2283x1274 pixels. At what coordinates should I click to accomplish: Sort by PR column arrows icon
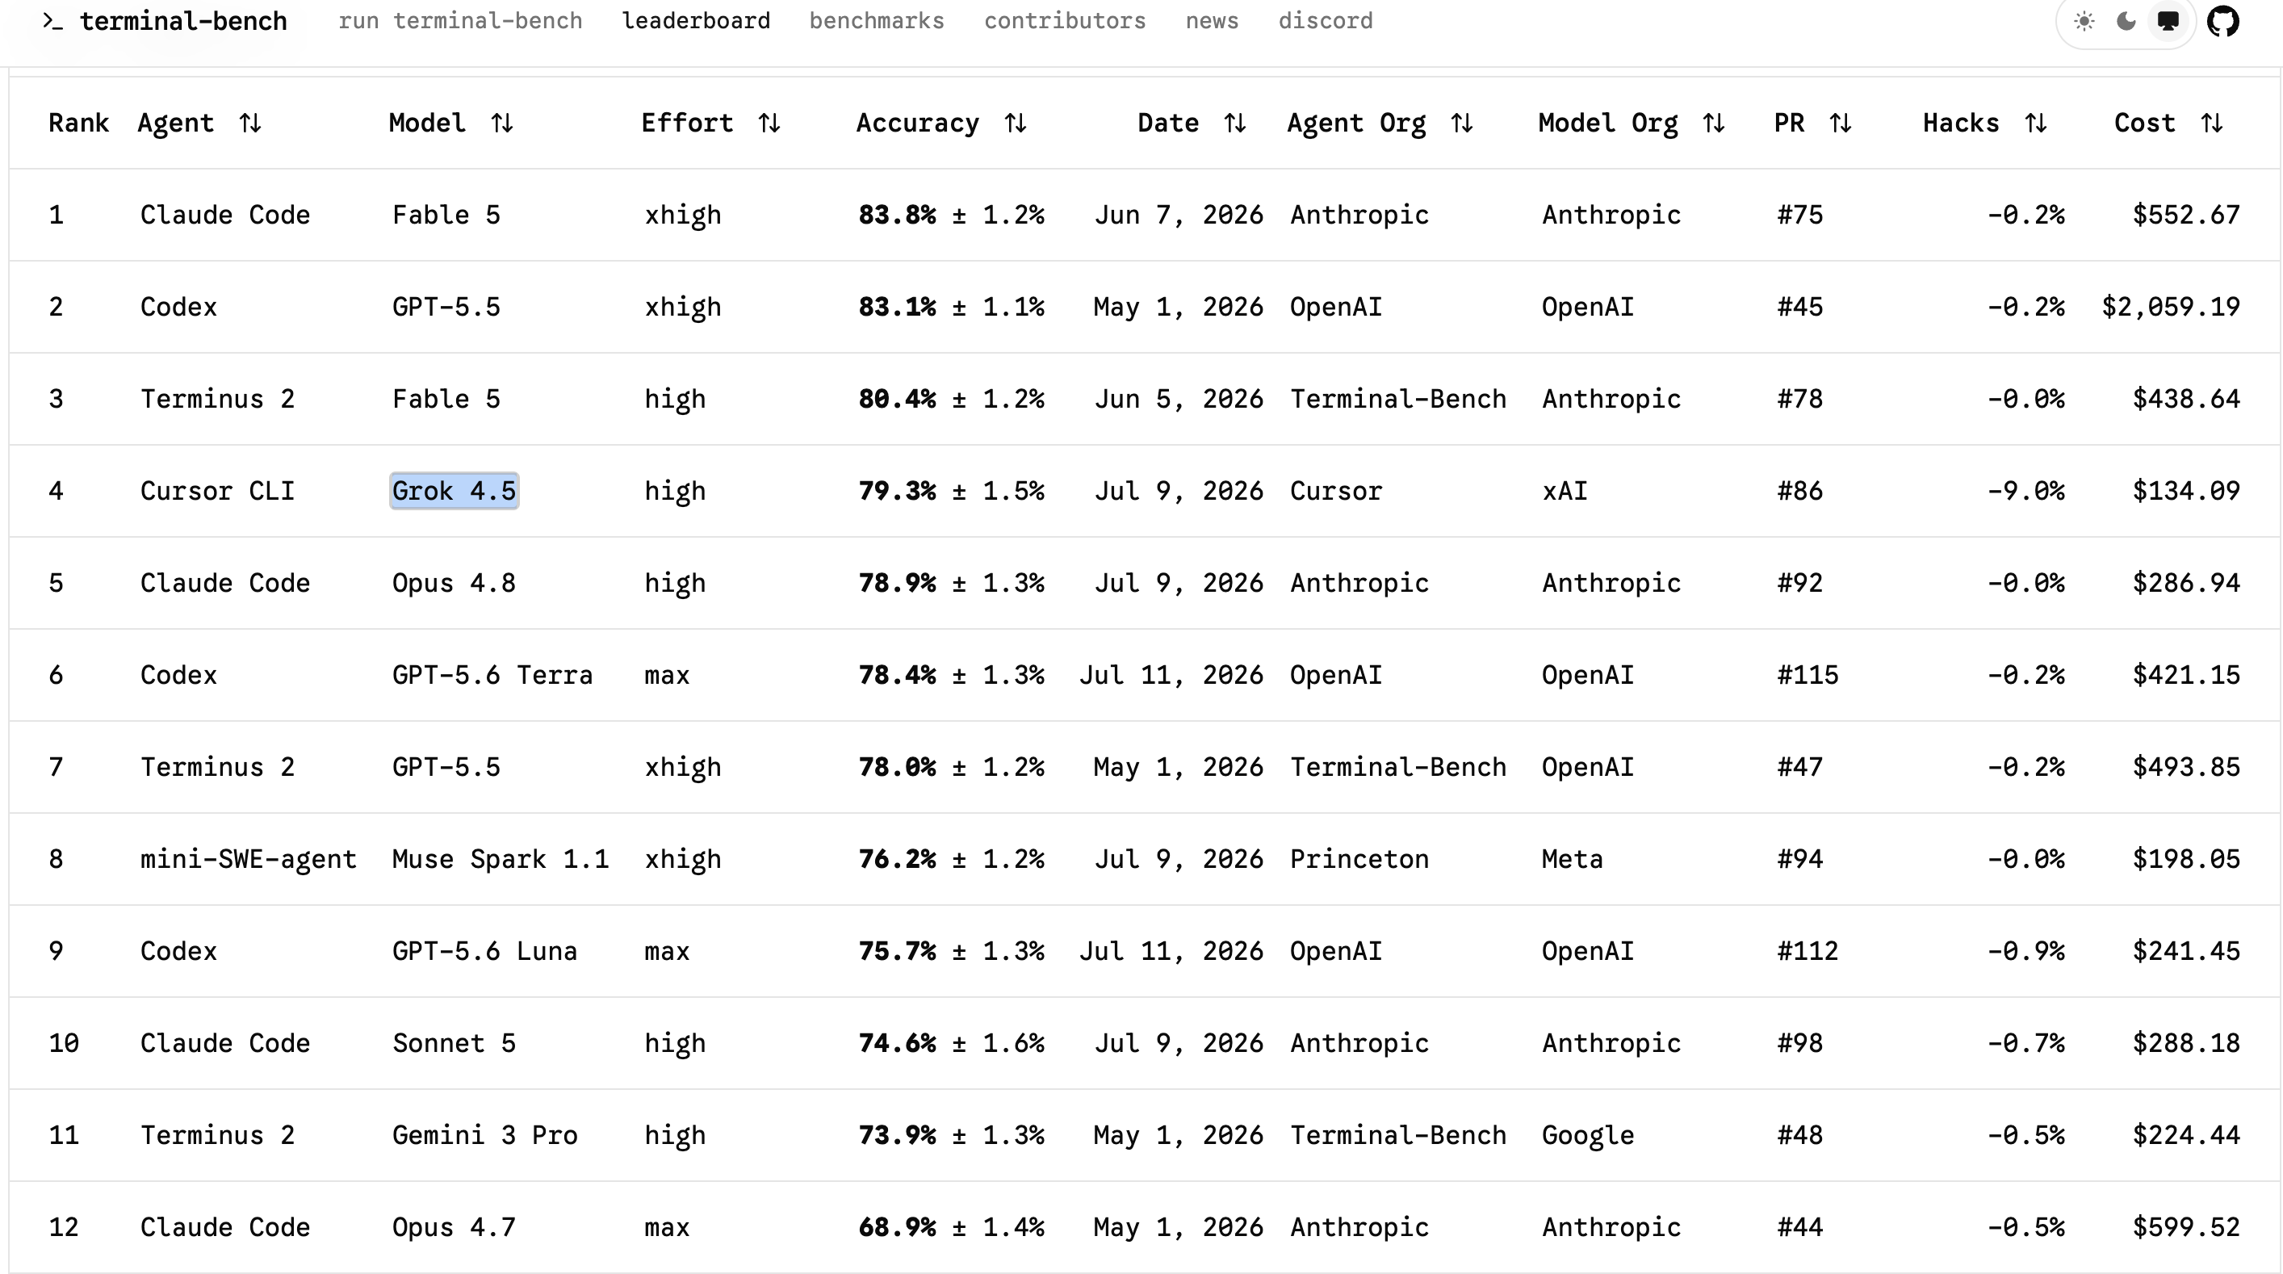coord(1841,124)
